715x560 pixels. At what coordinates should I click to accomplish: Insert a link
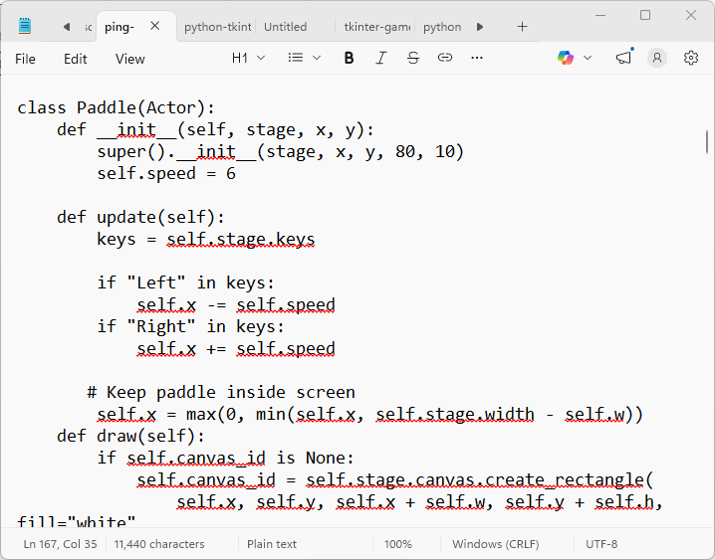445,58
